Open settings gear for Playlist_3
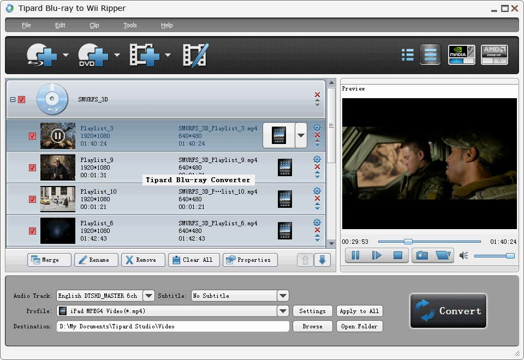524x360 pixels. [x=317, y=128]
